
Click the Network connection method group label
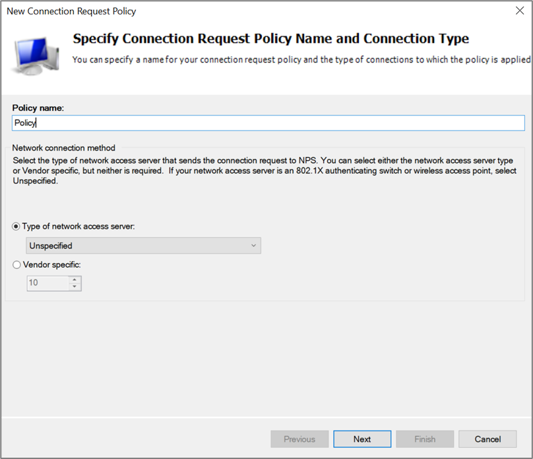[x=63, y=148]
